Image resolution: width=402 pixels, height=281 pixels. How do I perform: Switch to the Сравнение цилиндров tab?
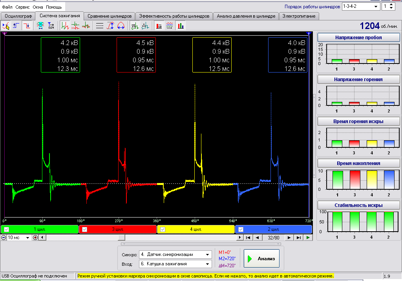pos(110,16)
